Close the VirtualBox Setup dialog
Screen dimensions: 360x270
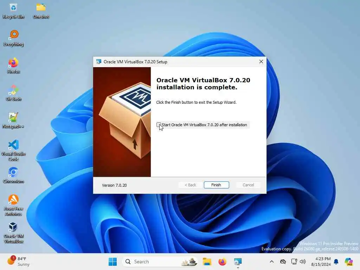[261, 62]
